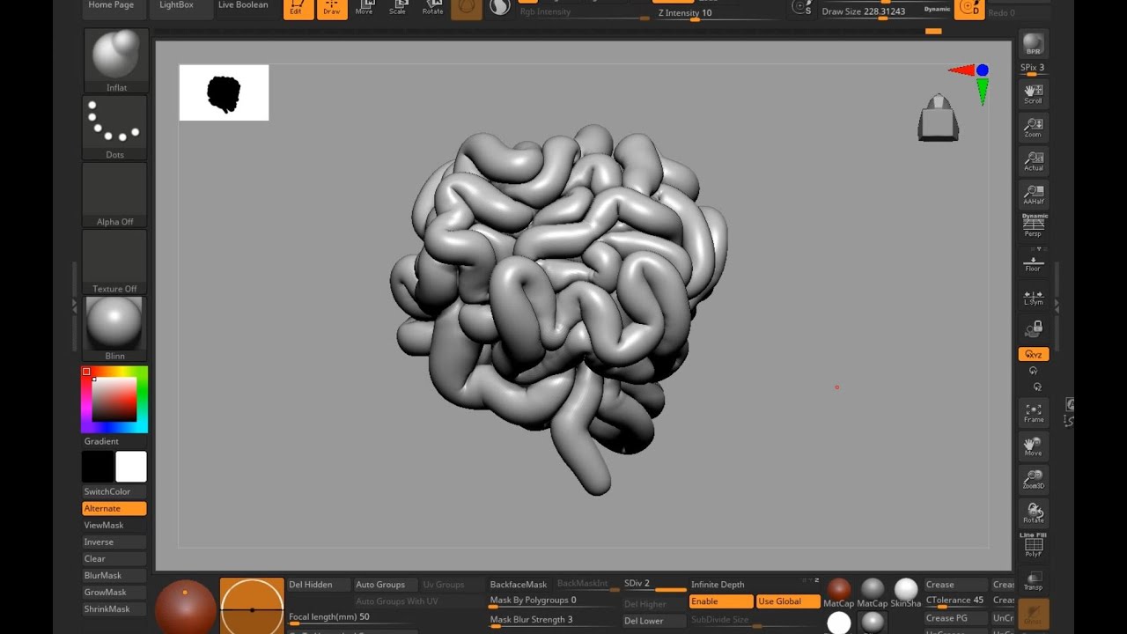Image resolution: width=1127 pixels, height=634 pixels.
Task: Adjust the Draw Size slider
Action: click(886, 12)
